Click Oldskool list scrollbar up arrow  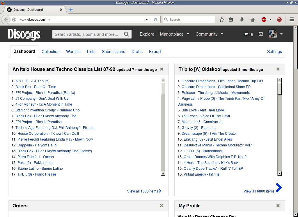tap(279, 80)
